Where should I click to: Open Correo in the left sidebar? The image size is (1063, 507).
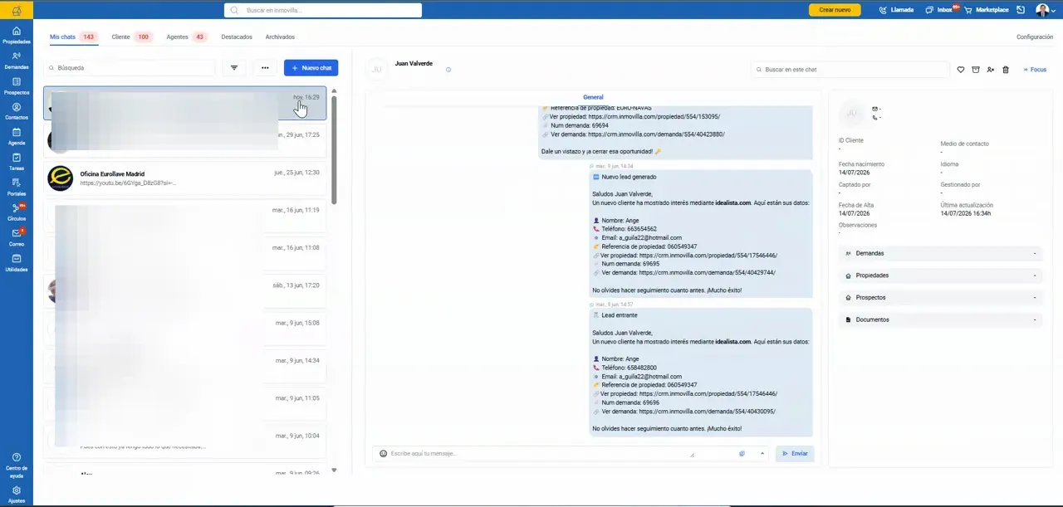(16, 238)
